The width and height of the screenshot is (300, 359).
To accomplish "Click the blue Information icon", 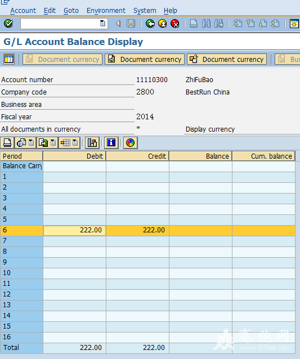I will coord(111,143).
